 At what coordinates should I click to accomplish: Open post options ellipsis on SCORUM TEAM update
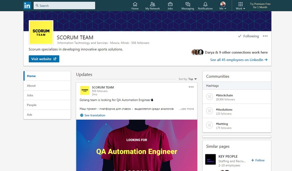pos(191,87)
